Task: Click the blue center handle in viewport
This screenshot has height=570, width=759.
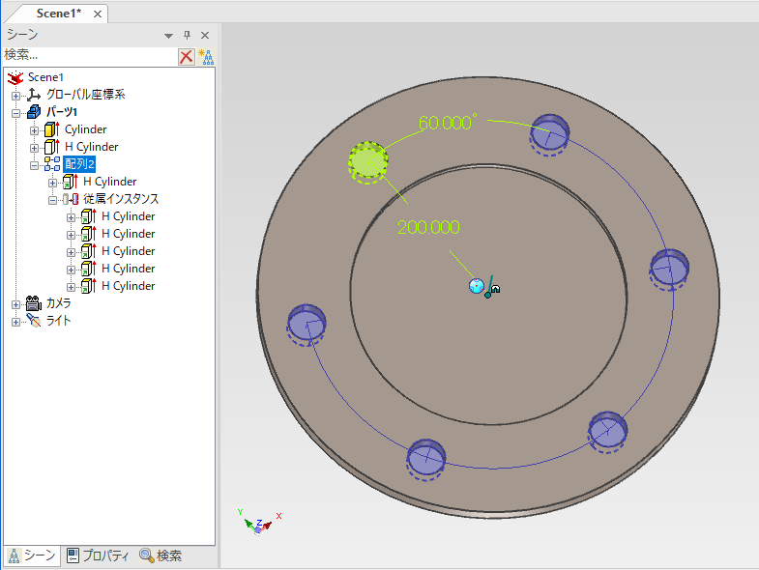Action: click(476, 286)
